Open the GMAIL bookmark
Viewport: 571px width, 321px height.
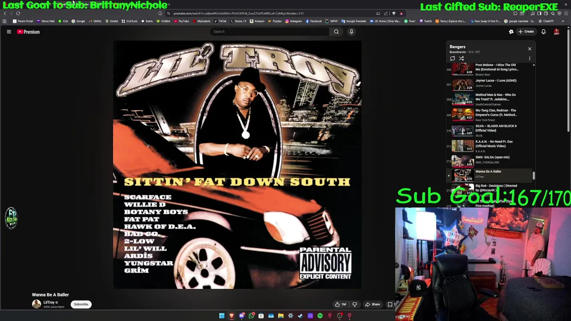tap(95, 21)
